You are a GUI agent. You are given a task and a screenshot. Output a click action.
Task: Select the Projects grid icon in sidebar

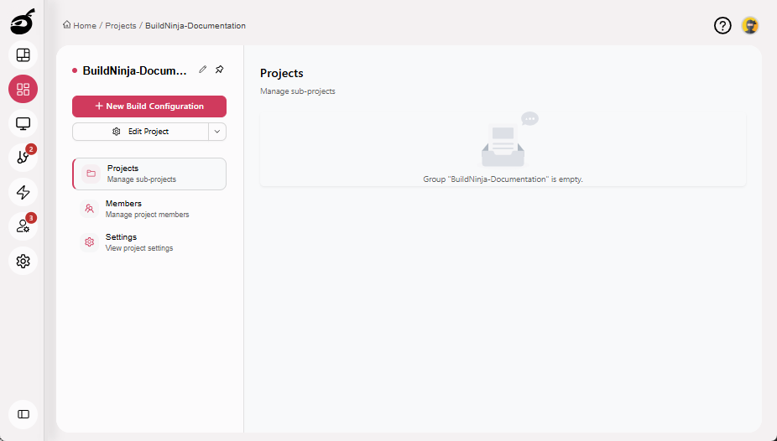(23, 89)
